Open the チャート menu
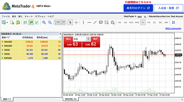The image size is (184, 102). pyautogui.click(x=29, y=16)
